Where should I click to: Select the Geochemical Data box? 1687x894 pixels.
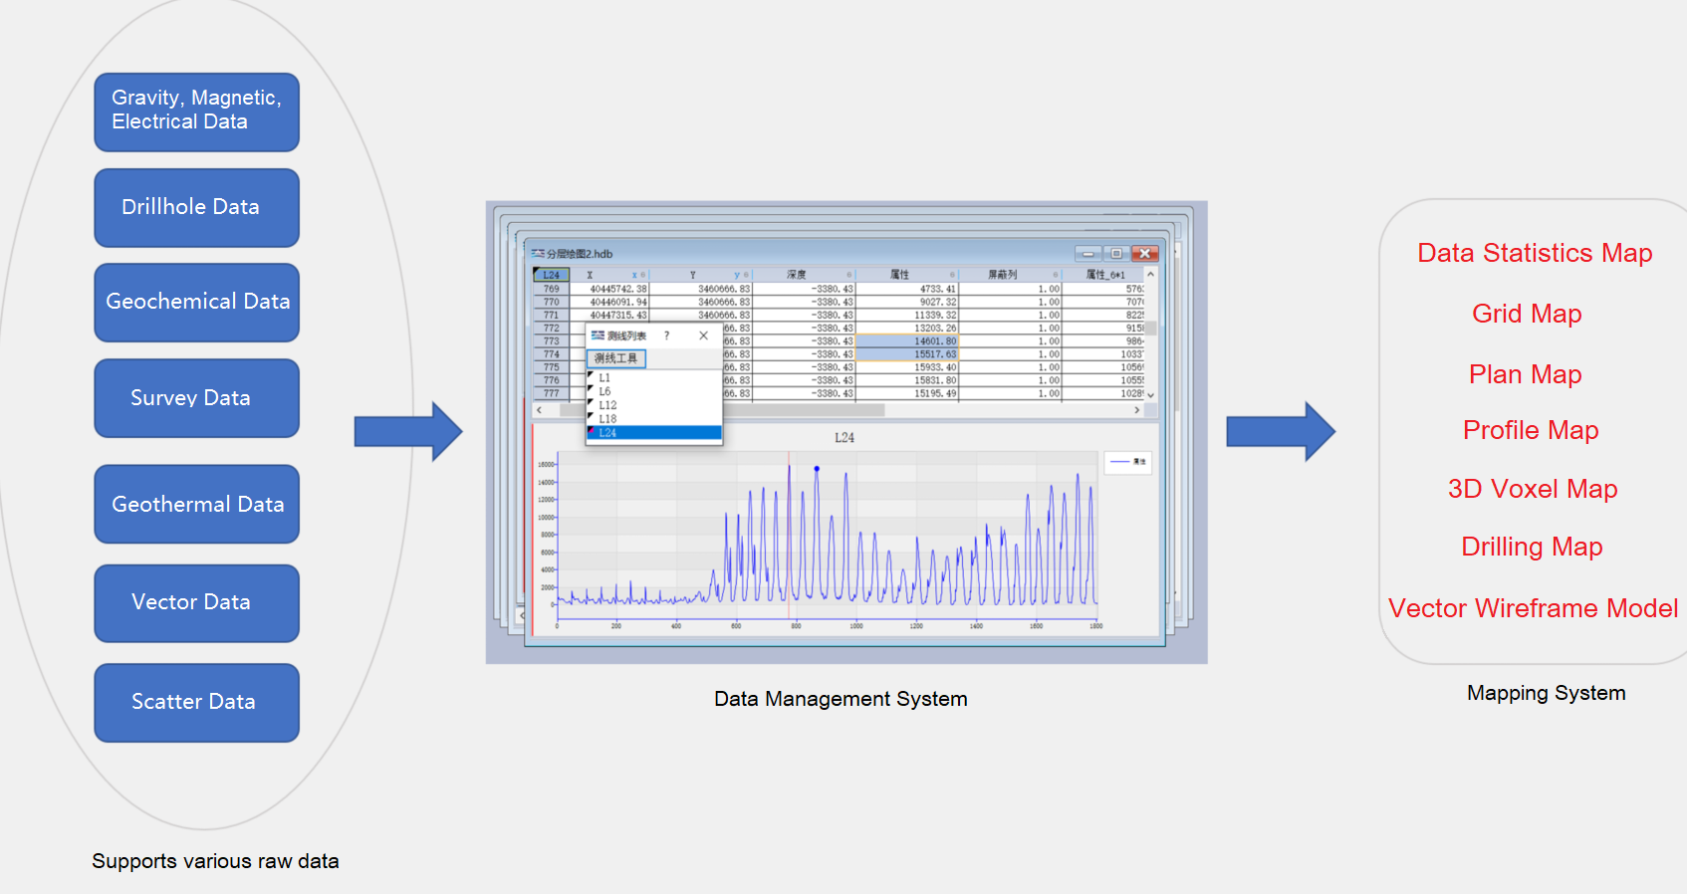tap(197, 303)
